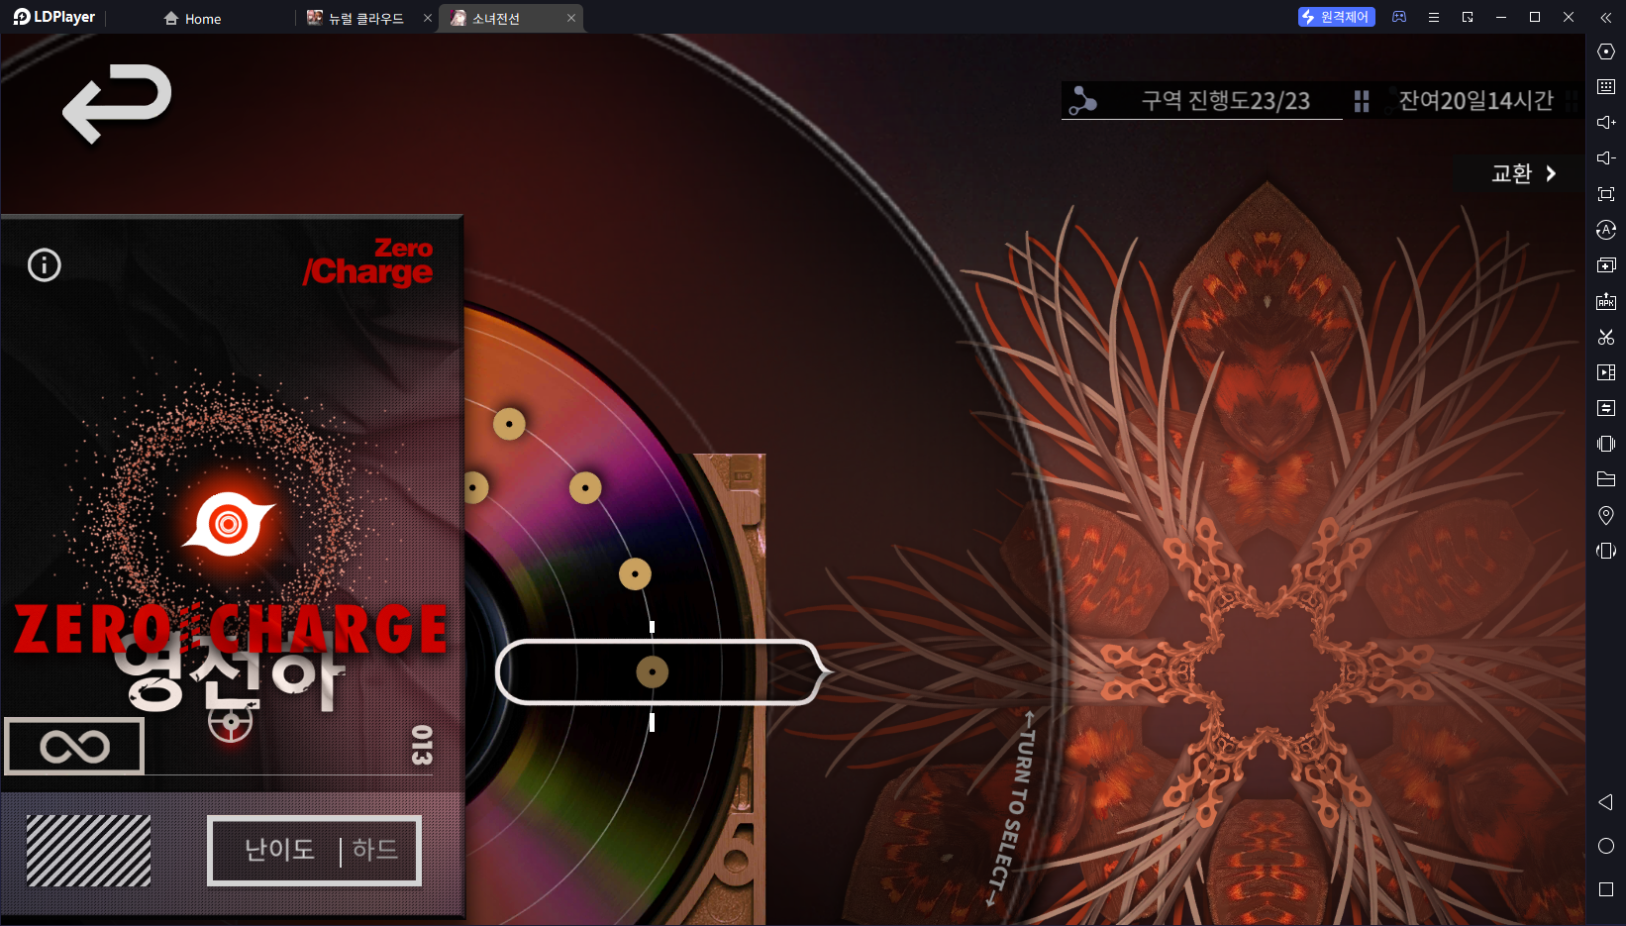Decrease volume with speaker minus icon

click(1606, 158)
